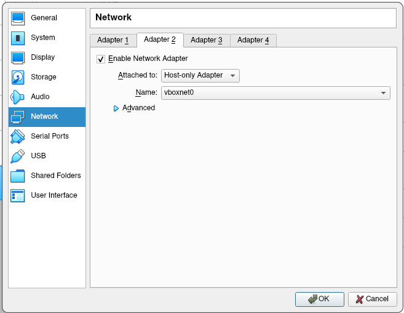
Task: Click the Shared Folders folder icon
Action: (x=17, y=176)
